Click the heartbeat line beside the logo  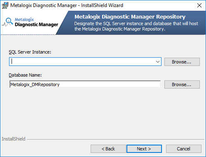click(5, 24)
